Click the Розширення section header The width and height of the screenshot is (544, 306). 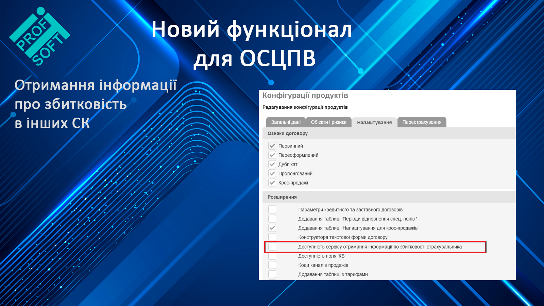point(282,197)
